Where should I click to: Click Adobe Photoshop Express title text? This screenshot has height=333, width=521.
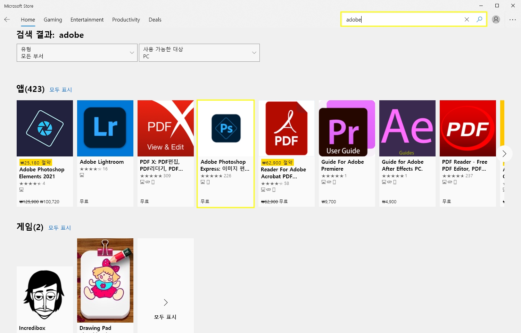click(225, 165)
